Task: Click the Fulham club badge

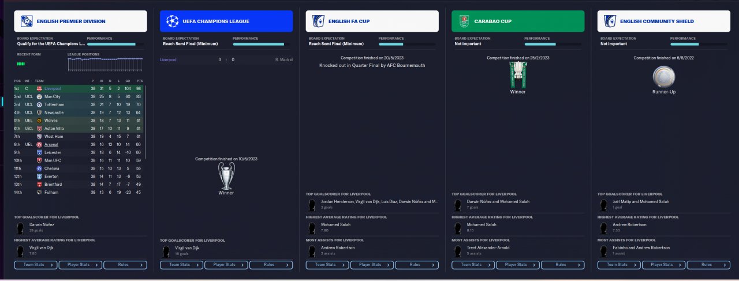Action: 39,192
